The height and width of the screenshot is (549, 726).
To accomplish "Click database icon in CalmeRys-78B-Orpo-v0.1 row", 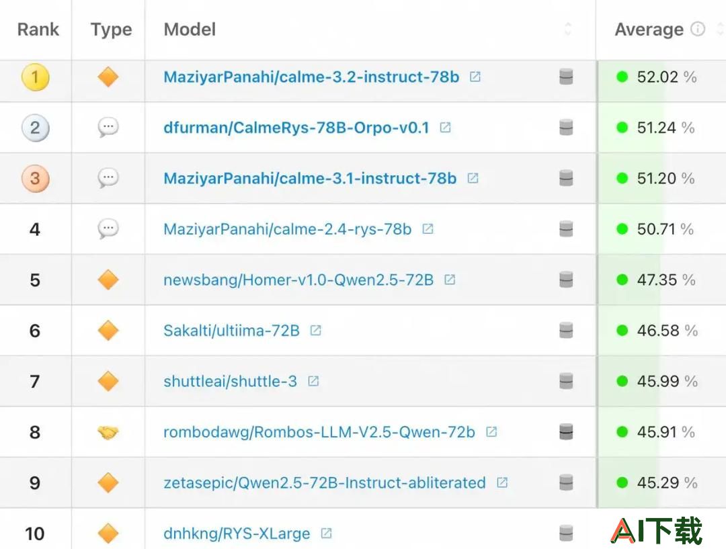I will coord(566,127).
